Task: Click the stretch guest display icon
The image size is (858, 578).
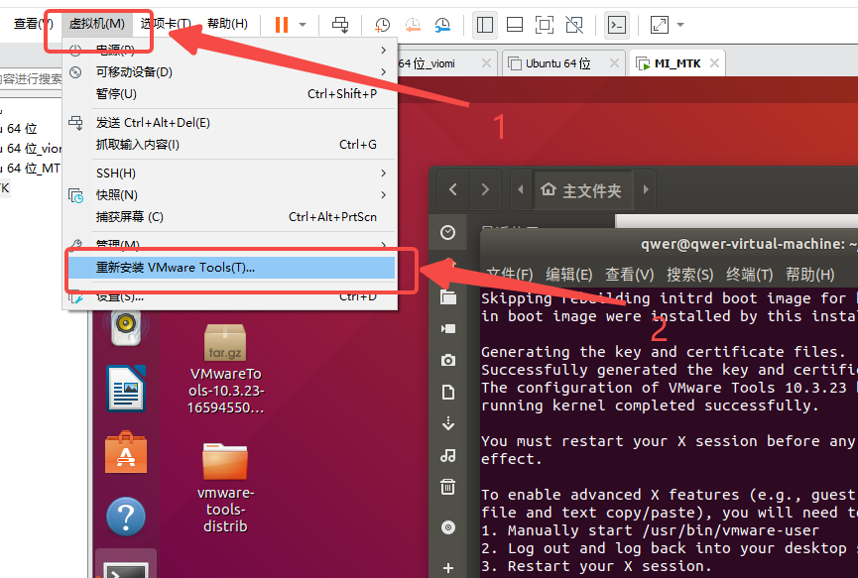Action: (x=660, y=25)
